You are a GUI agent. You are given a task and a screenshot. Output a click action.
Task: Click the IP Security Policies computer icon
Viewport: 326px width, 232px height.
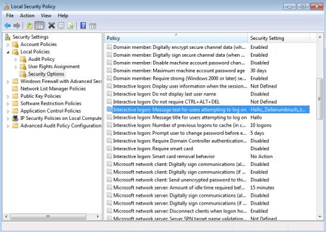(15, 118)
